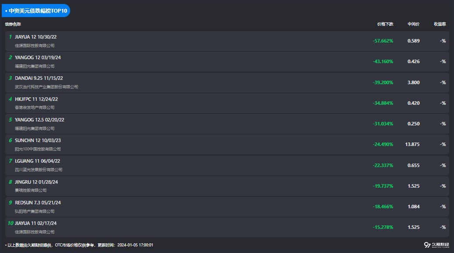Select the JINGRU 12 01/28/24 bond
This screenshot has width=454, height=253.
click(x=36, y=182)
